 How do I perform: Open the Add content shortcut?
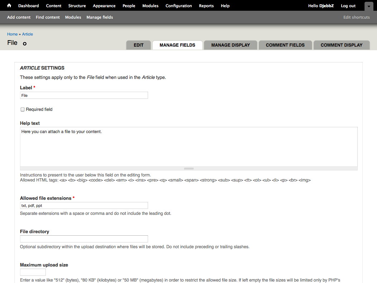coord(19,17)
